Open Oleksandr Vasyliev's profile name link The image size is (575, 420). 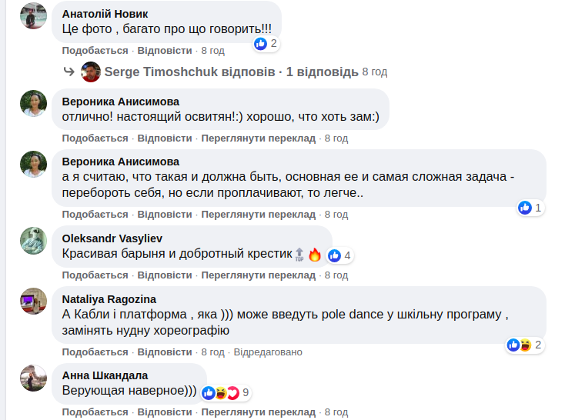(112, 238)
